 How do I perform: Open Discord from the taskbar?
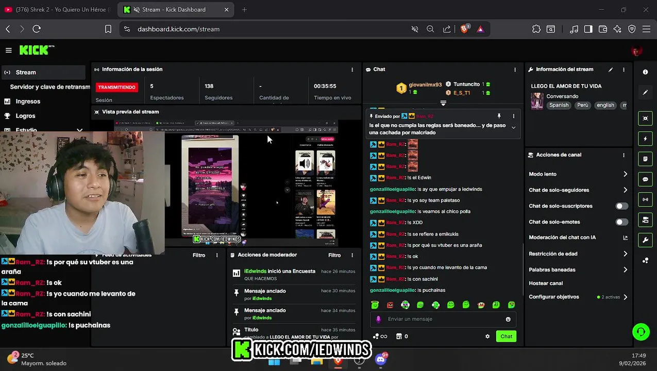pos(381,360)
